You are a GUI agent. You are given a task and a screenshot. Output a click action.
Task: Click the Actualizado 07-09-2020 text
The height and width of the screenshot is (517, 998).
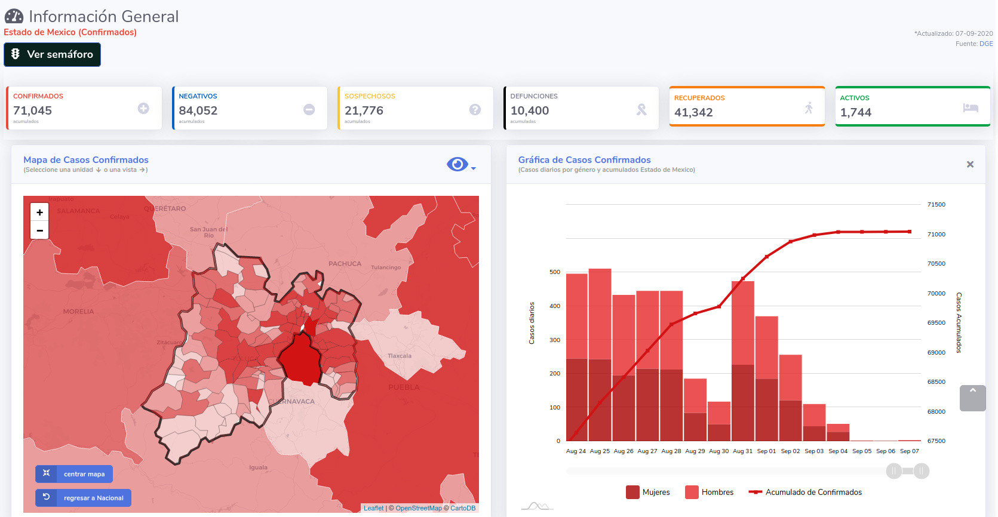(x=954, y=33)
